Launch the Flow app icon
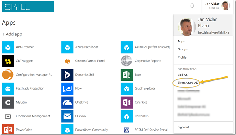Screen dimensions: 236x135 click(x=67, y=89)
